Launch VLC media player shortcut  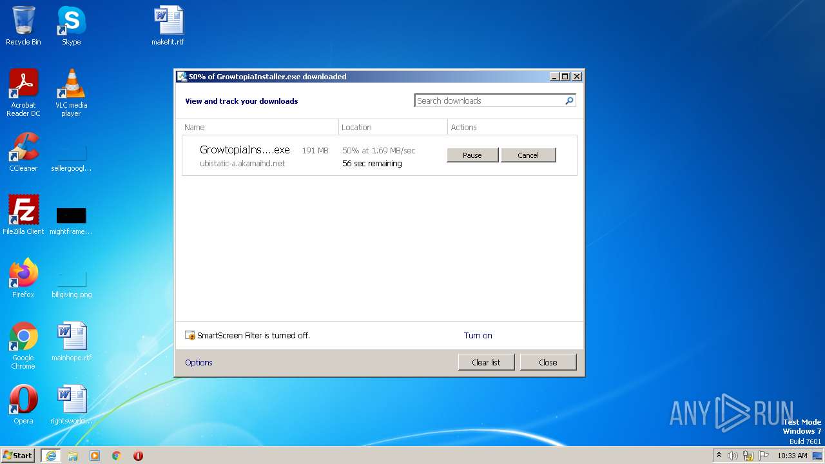(71, 93)
